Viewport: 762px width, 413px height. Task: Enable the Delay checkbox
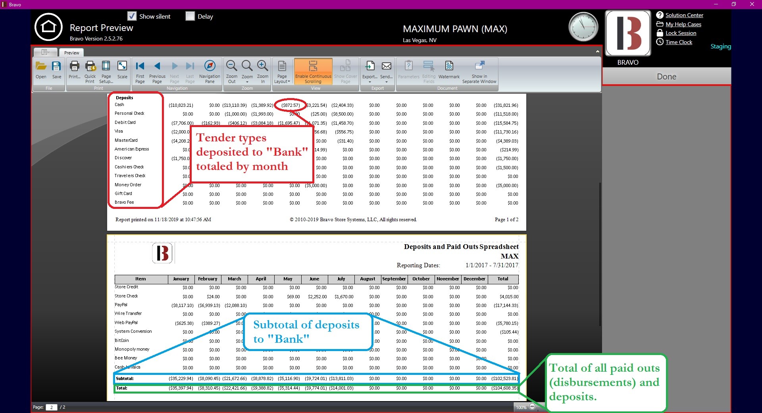click(x=190, y=16)
